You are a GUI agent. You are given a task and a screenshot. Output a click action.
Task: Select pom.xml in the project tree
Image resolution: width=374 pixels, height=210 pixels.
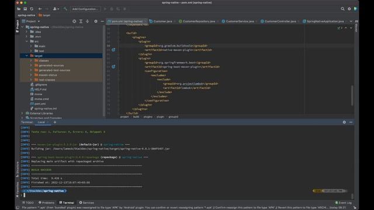[x=40, y=104]
